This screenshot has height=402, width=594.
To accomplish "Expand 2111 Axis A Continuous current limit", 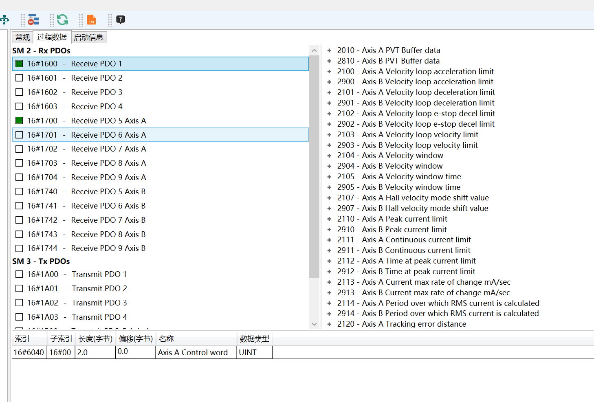I will coord(329,240).
